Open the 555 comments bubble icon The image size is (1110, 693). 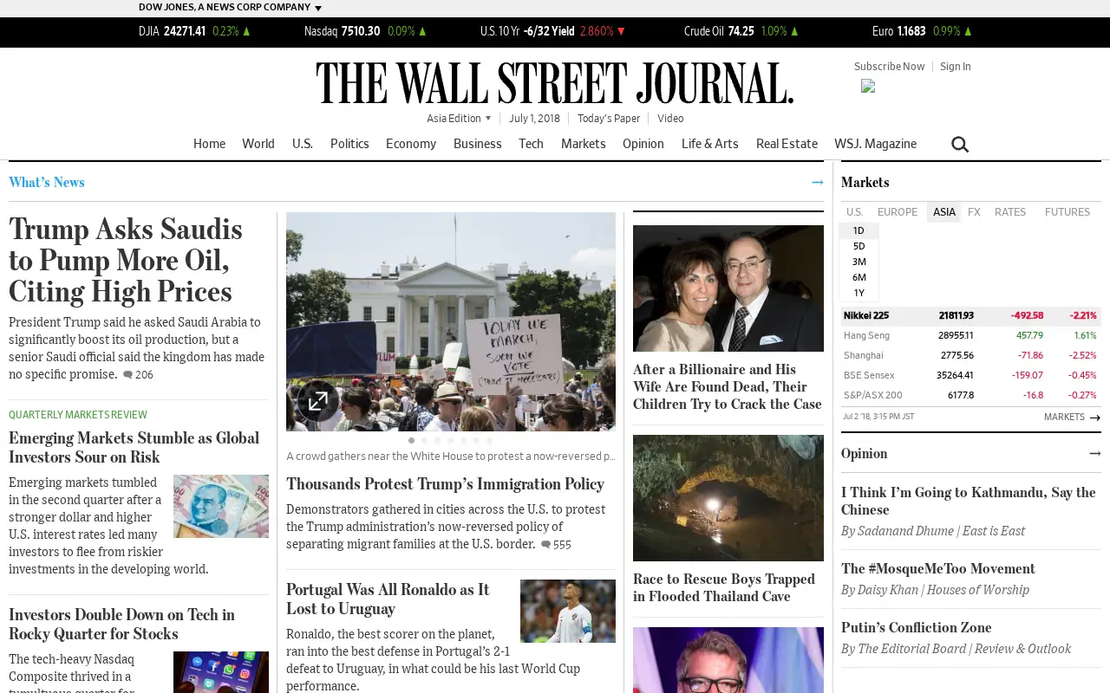coord(545,545)
